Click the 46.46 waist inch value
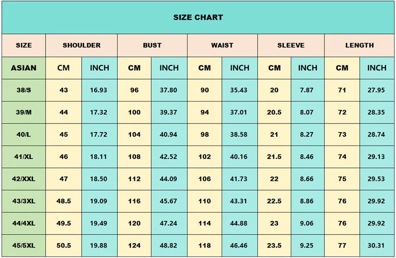This screenshot has width=396, height=258. coord(239,246)
